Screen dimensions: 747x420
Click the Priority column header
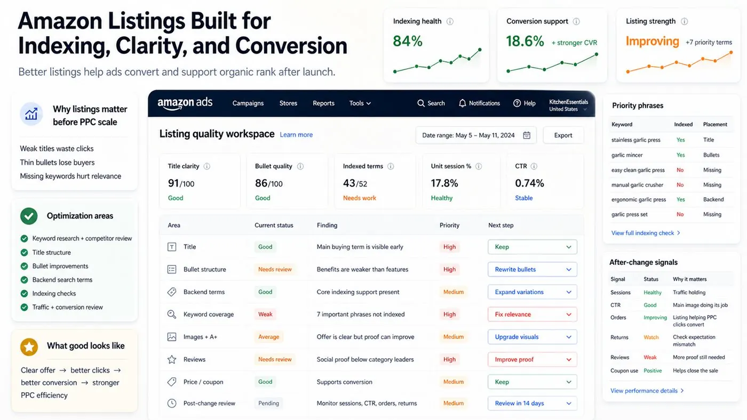tap(449, 225)
